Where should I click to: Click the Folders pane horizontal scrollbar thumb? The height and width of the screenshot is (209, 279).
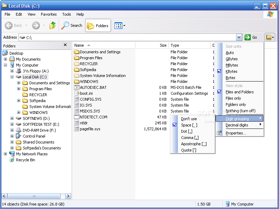[x=34, y=196]
